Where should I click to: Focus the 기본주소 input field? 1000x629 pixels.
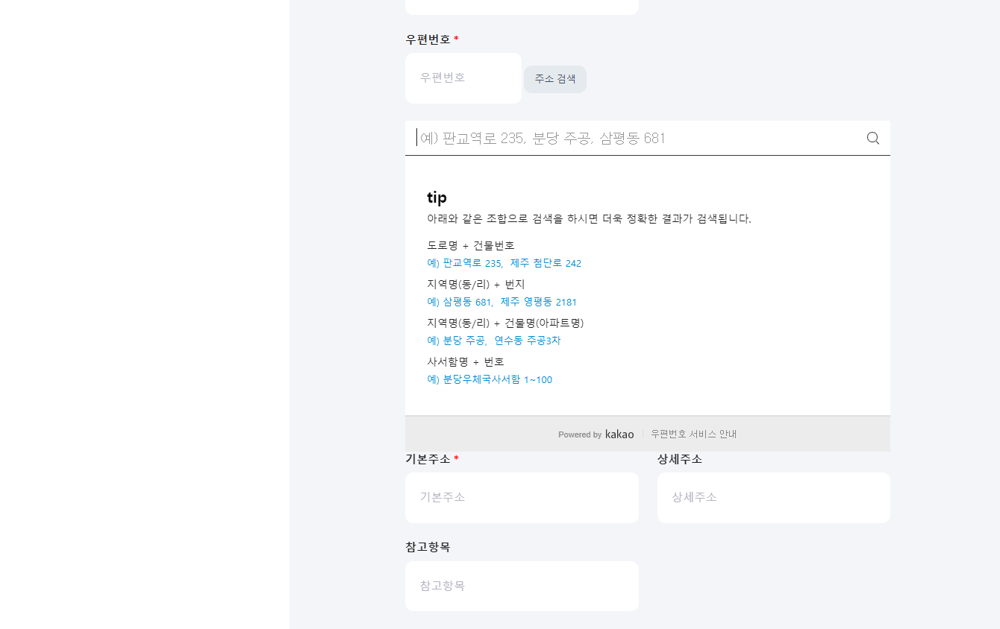[x=522, y=498]
